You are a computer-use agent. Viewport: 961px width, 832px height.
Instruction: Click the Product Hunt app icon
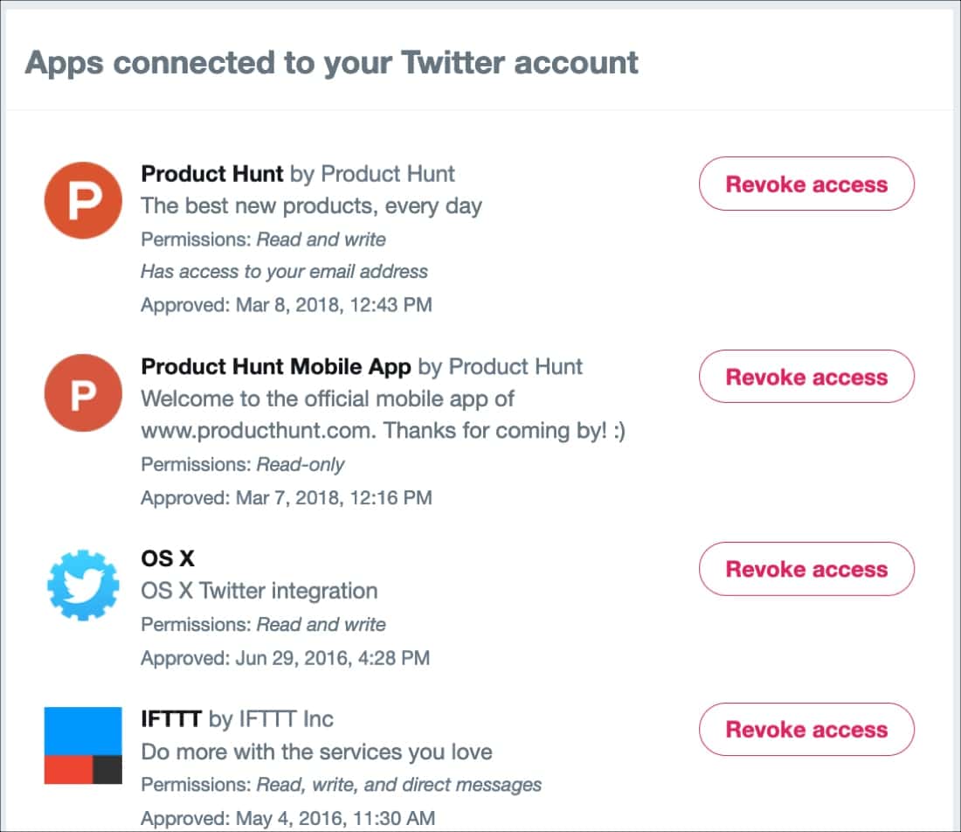(x=83, y=200)
